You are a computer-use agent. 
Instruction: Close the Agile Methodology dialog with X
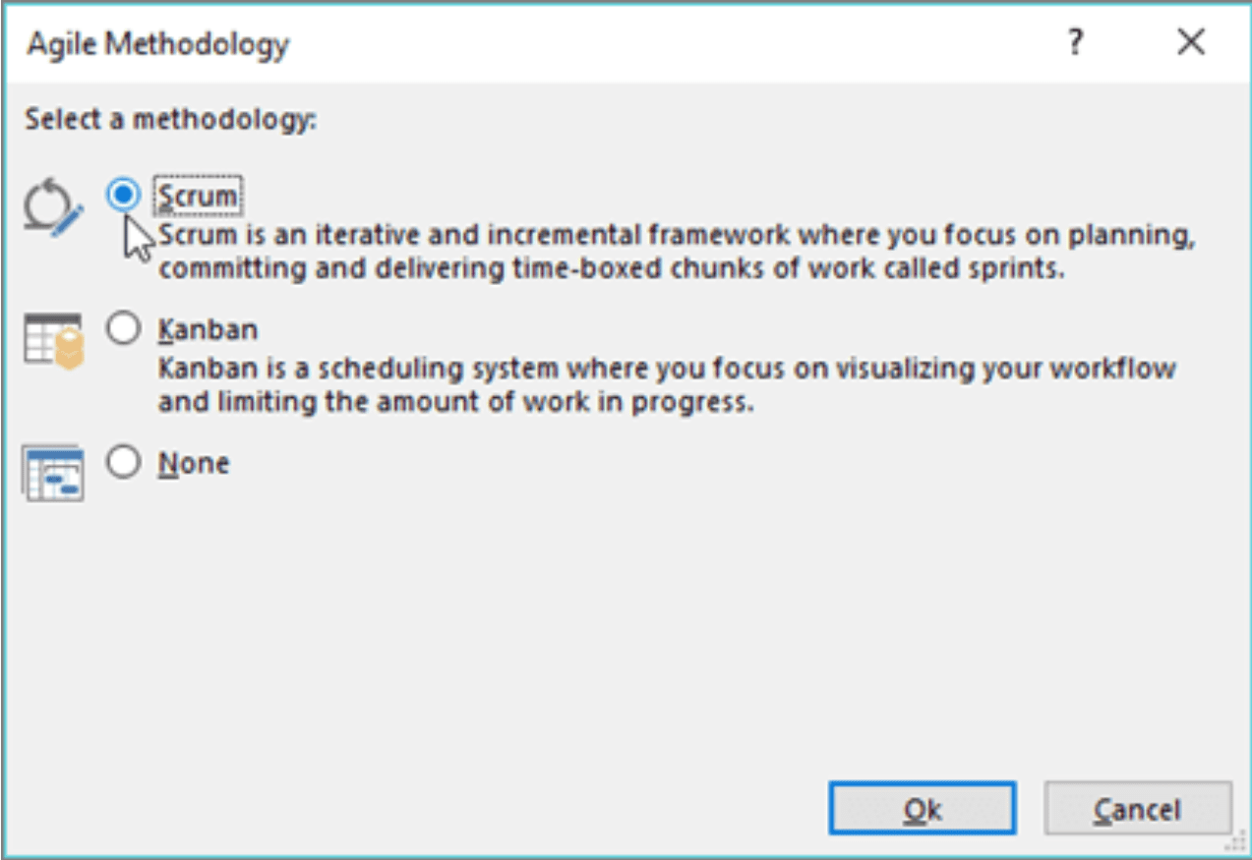coord(1191,43)
